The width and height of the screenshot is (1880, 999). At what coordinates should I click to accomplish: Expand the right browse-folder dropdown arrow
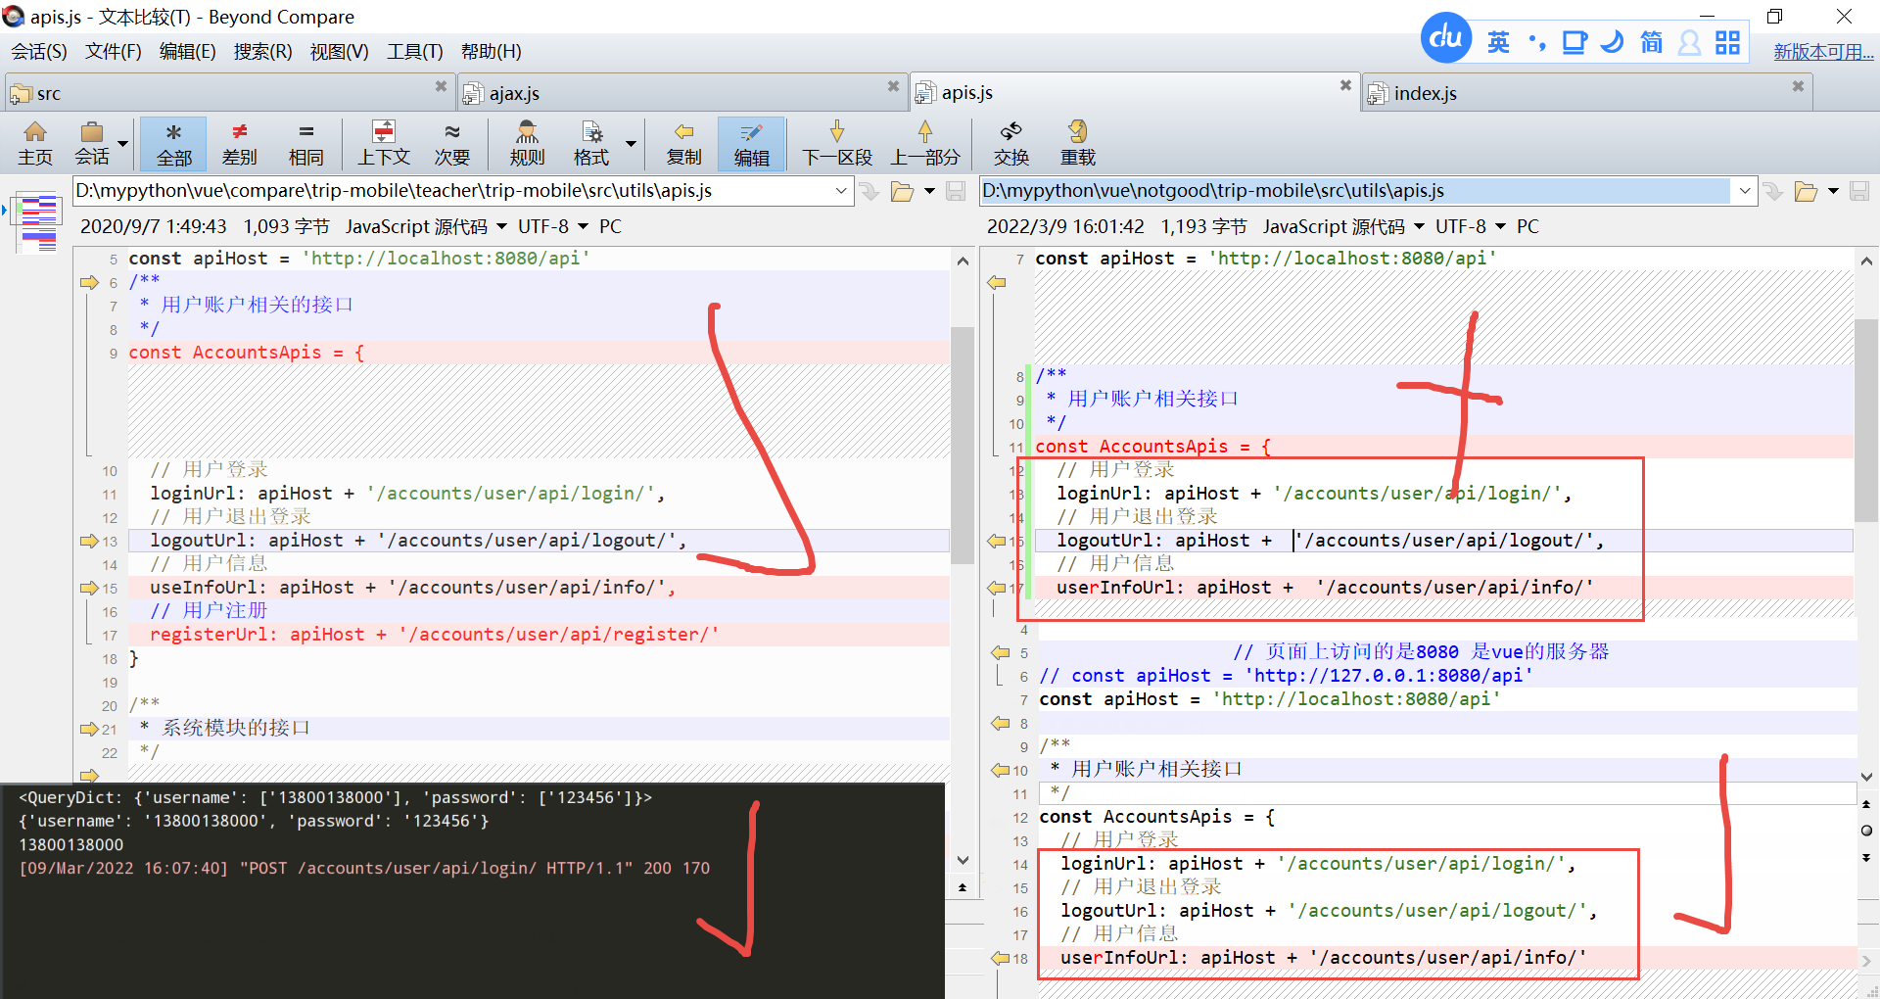tap(1833, 192)
